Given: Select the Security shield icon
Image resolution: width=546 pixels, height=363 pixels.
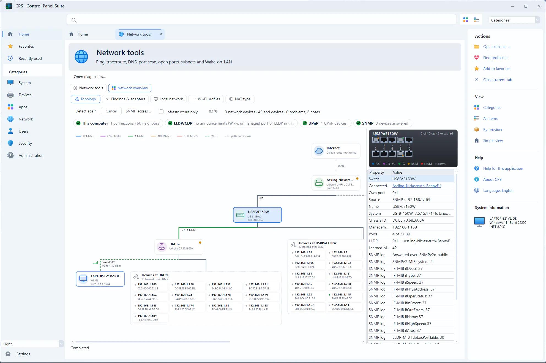Looking at the screenshot, I should pos(10,143).
